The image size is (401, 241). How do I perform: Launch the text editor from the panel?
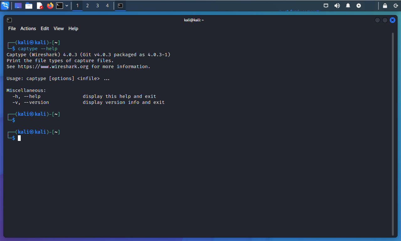tap(40, 6)
